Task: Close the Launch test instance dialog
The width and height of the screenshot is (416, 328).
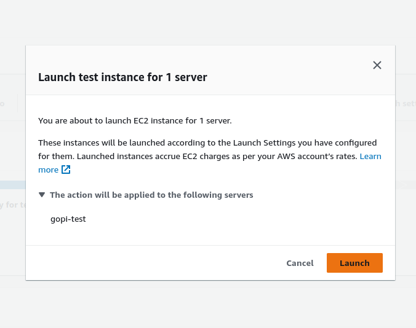Action: 377,65
